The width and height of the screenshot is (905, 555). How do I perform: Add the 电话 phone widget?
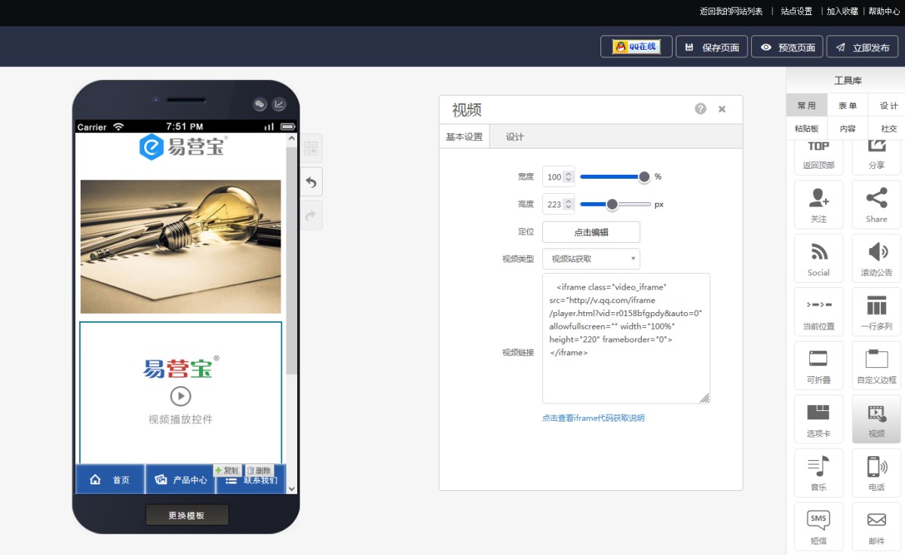[x=876, y=472]
